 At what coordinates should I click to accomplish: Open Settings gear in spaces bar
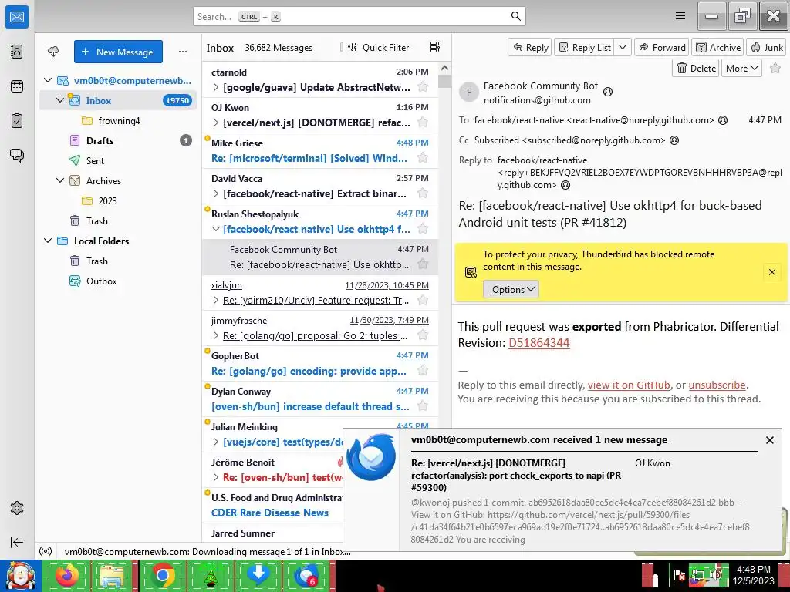pos(17,508)
